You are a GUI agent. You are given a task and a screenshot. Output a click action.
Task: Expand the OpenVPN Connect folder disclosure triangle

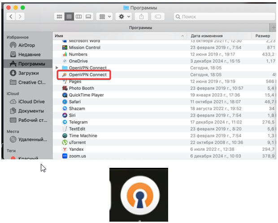[x=57, y=68]
